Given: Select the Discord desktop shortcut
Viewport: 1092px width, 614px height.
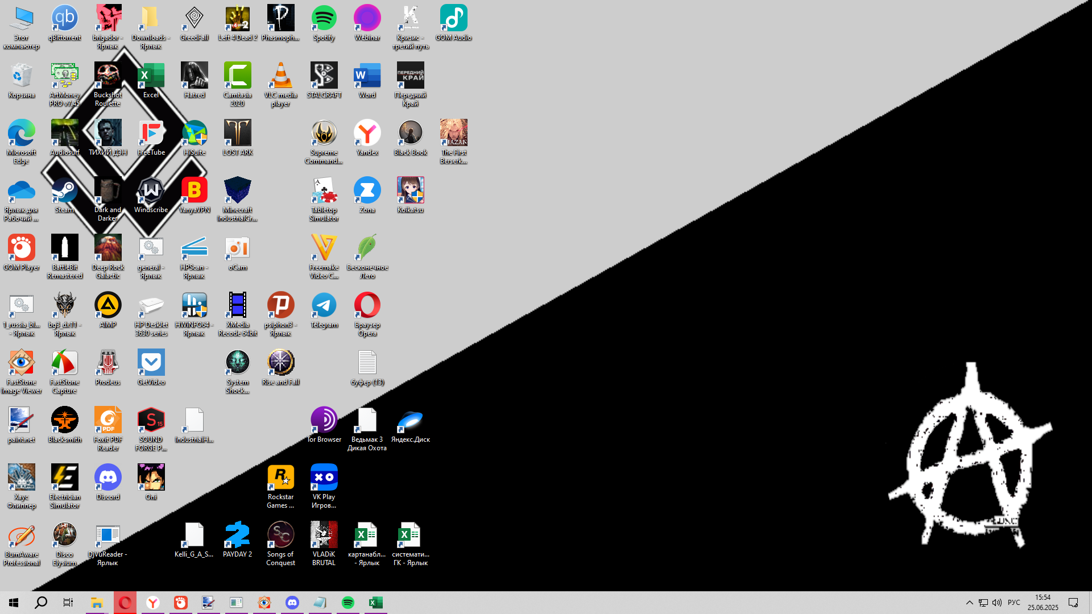Looking at the screenshot, I should pyautogui.click(x=107, y=478).
